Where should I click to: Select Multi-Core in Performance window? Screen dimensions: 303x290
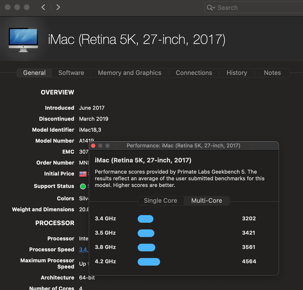tap(206, 200)
